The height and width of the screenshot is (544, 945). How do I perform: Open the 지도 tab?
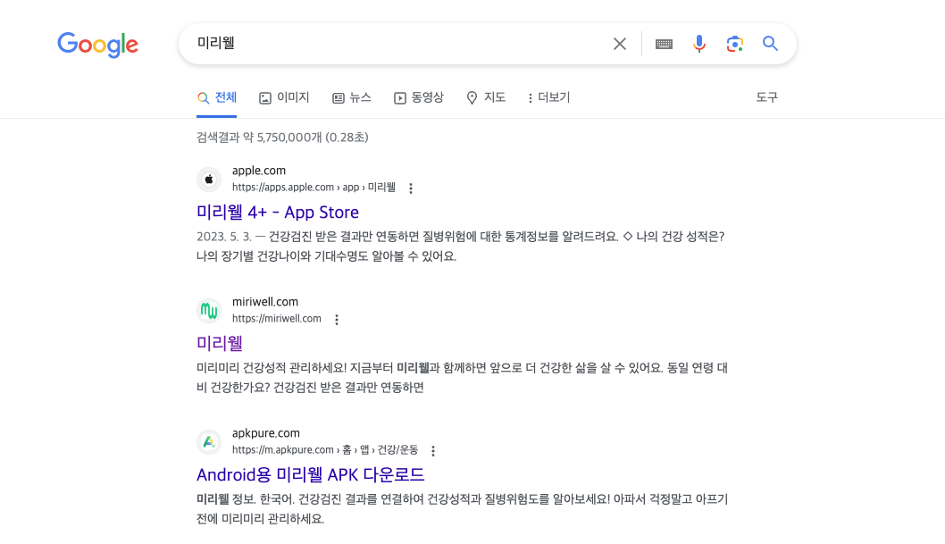tap(486, 97)
